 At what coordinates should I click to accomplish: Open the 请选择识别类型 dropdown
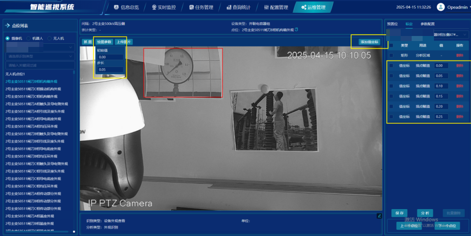(40, 56)
